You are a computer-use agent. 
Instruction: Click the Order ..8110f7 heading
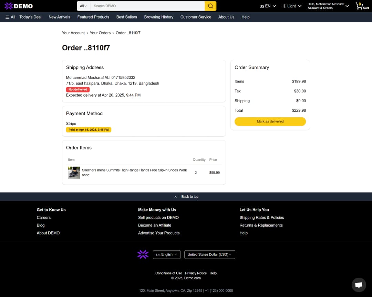(x=86, y=48)
